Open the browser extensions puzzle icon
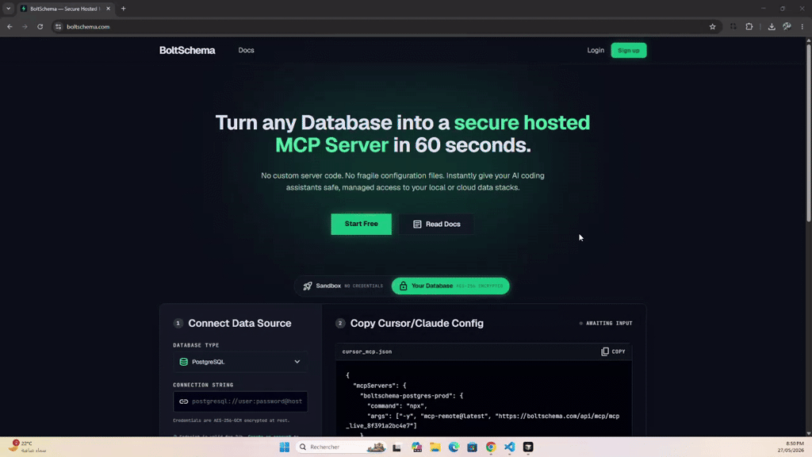Viewport: 812px width, 457px height. pos(749,26)
